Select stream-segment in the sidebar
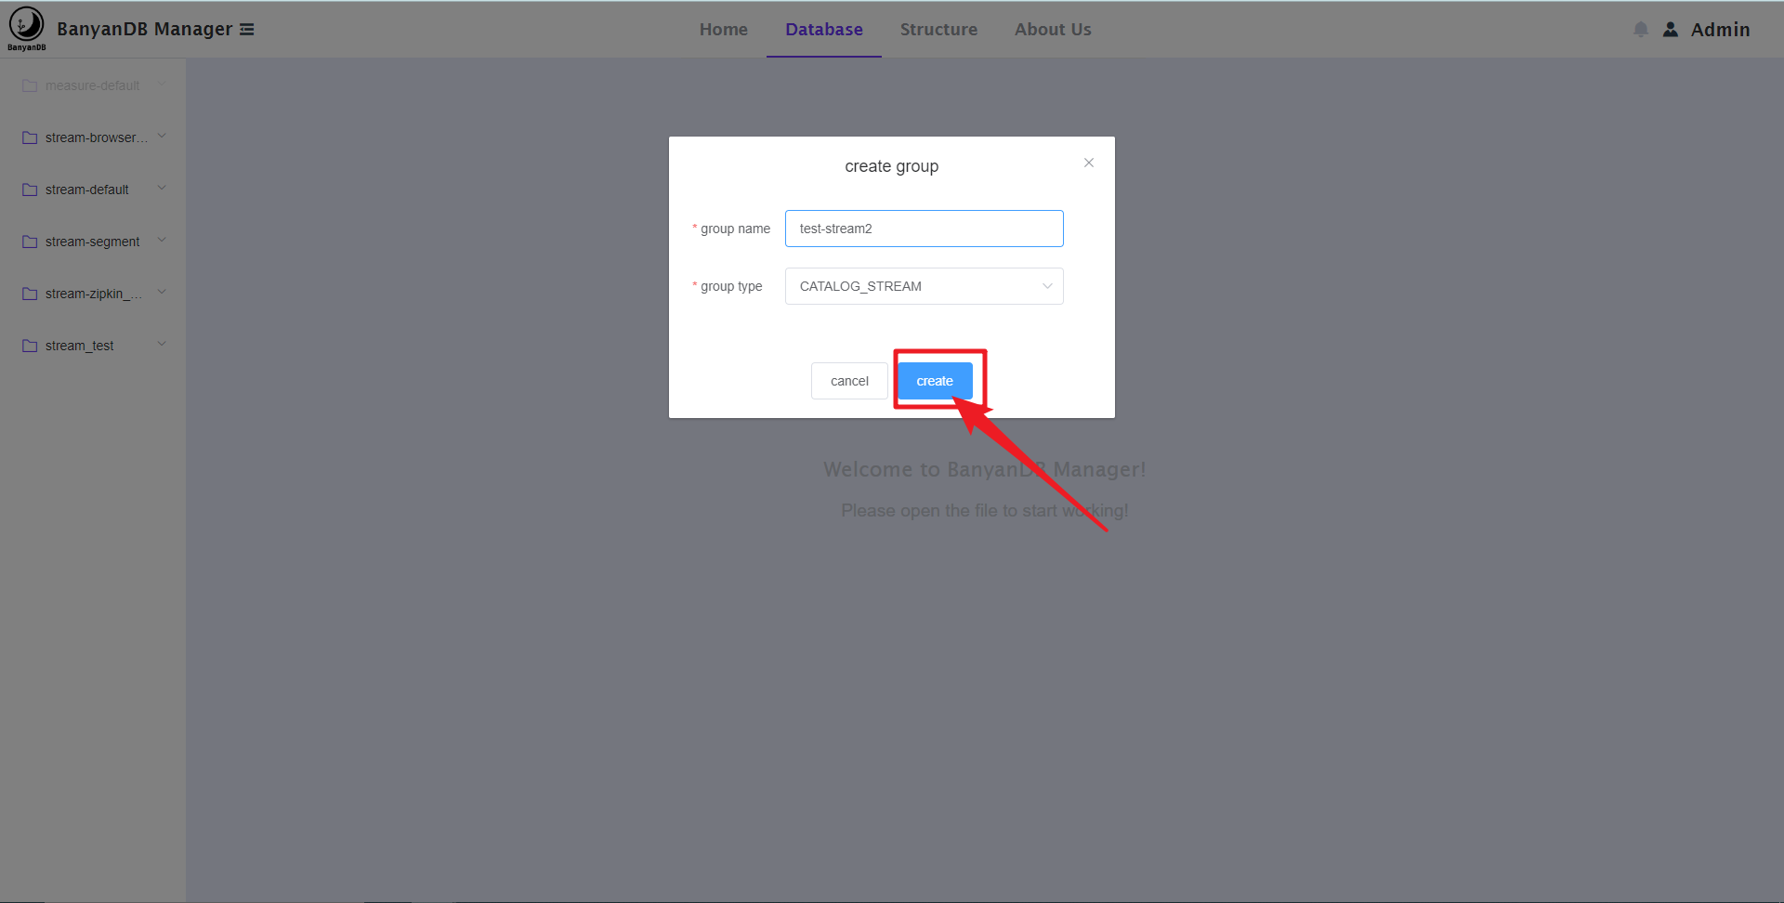The height and width of the screenshot is (903, 1784). [93, 242]
